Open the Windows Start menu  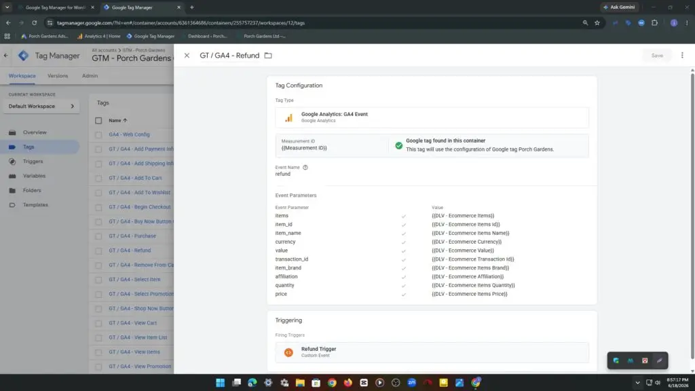point(221,383)
